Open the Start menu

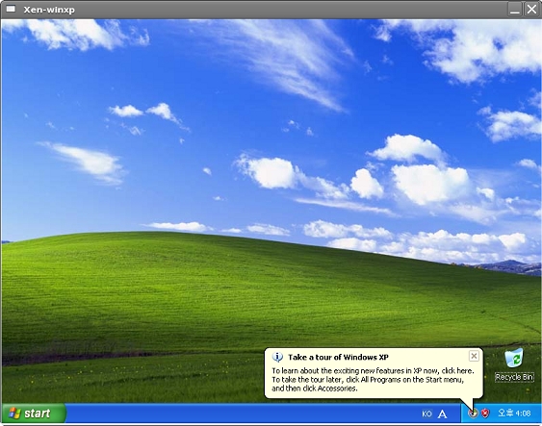point(34,413)
